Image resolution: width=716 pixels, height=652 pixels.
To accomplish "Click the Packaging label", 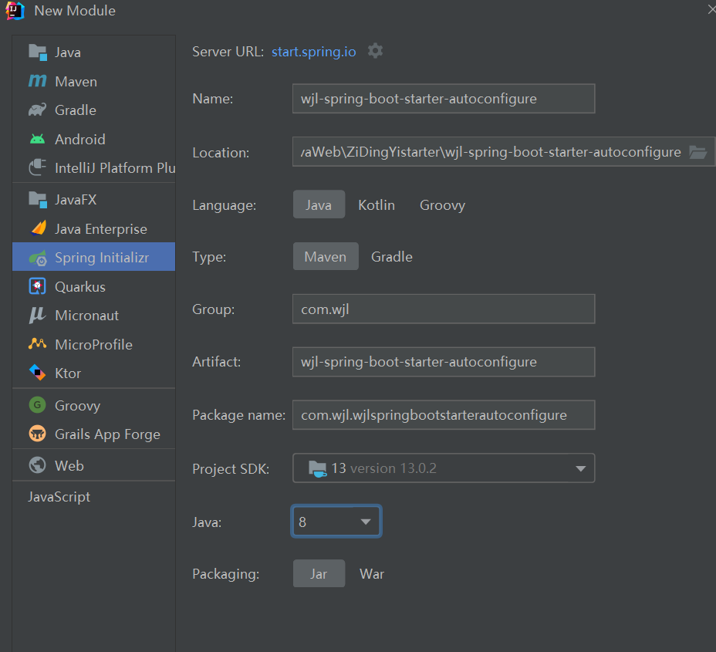I will click(225, 574).
